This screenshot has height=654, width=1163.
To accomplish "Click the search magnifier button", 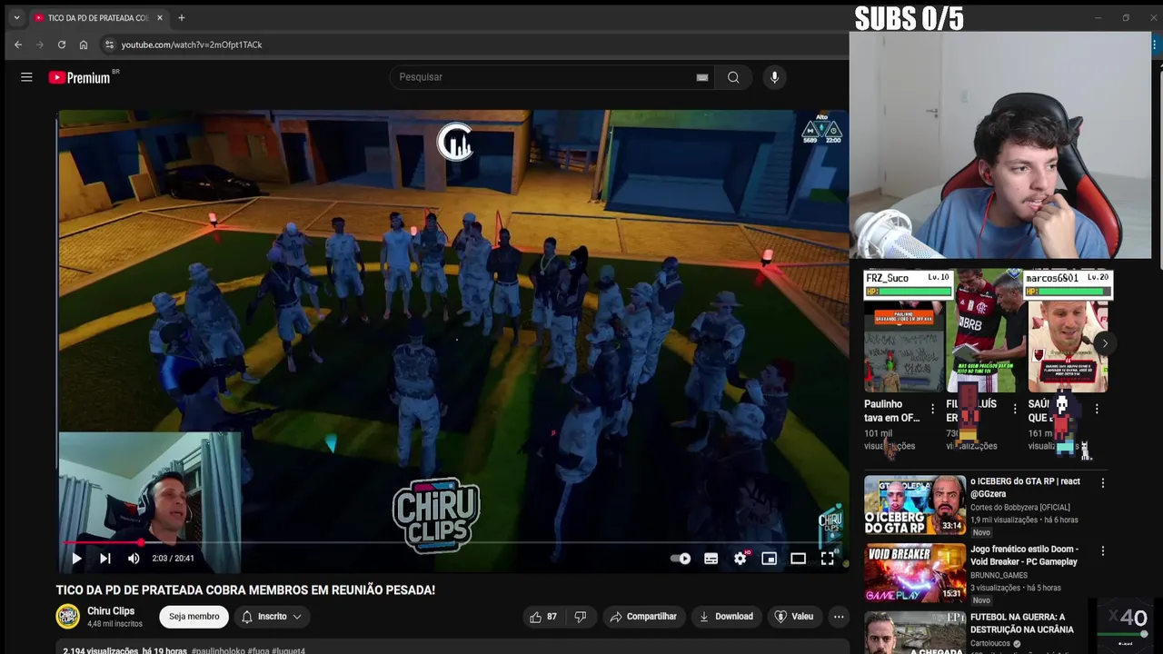I will coord(733,77).
